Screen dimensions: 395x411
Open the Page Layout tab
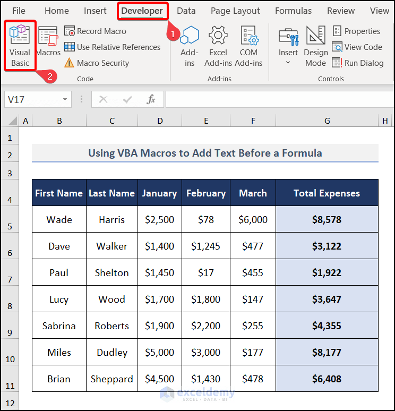[x=235, y=11]
